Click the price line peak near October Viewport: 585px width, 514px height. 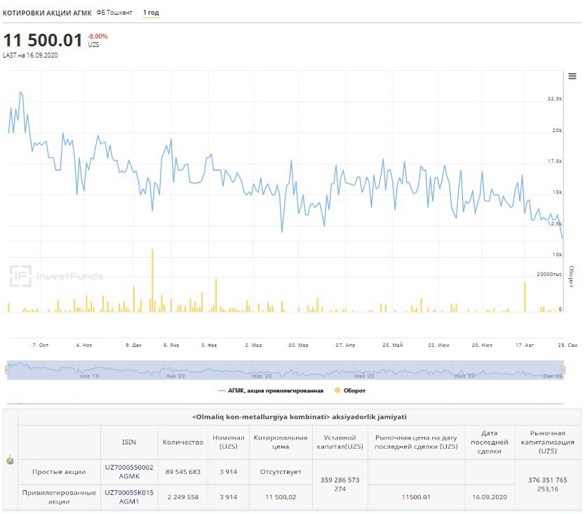[x=21, y=92]
